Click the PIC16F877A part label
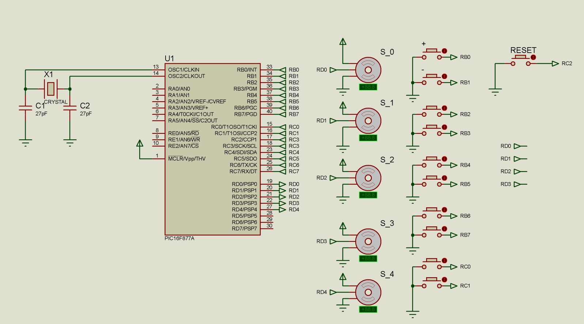Screen dimensions: 584x324 [x=179, y=238]
